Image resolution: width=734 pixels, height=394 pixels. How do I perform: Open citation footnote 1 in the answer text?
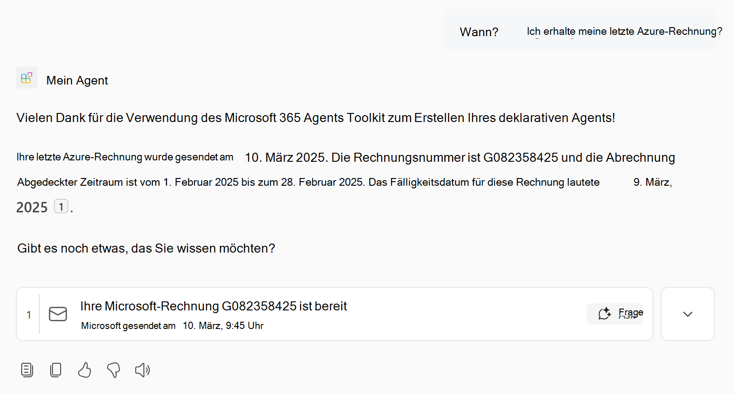pyautogui.click(x=61, y=206)
